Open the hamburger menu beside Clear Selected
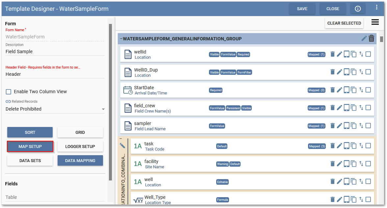The height and width of the screenshot is (208, 387). coord(375,22)
